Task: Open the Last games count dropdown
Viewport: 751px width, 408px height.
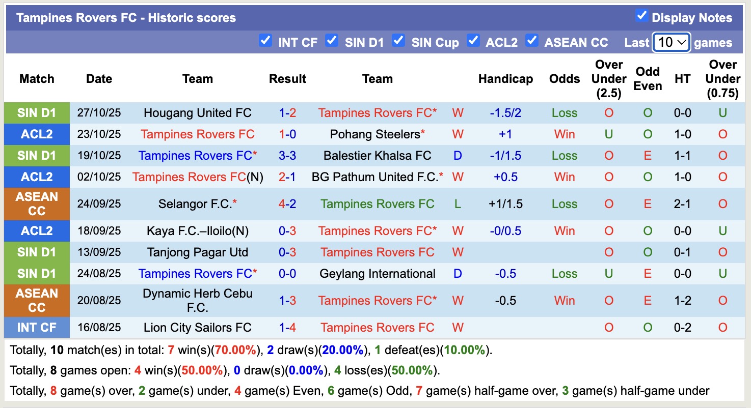Action: coord(672,42)
